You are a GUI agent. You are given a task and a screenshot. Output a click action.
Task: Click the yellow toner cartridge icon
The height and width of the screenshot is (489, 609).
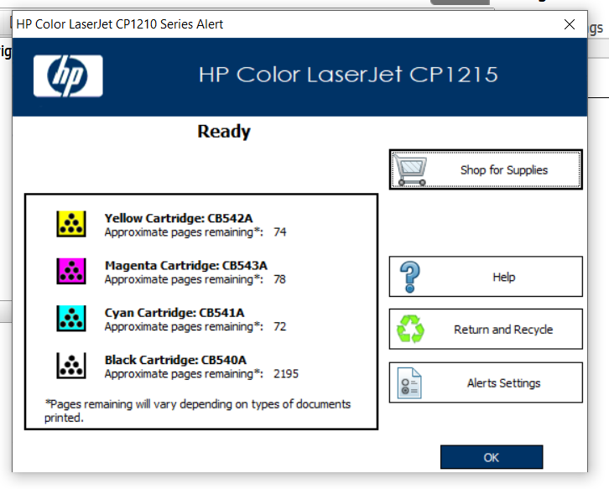click(x=71, y=224)
